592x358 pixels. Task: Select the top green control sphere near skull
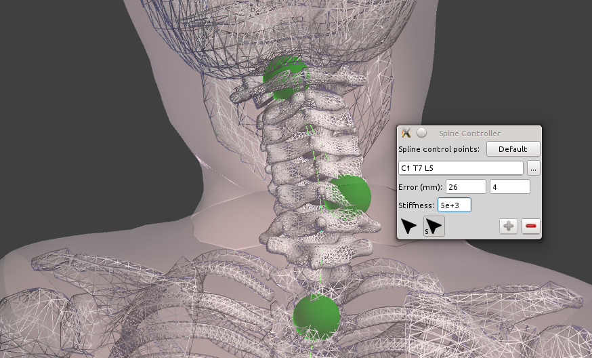click(285, 77)
